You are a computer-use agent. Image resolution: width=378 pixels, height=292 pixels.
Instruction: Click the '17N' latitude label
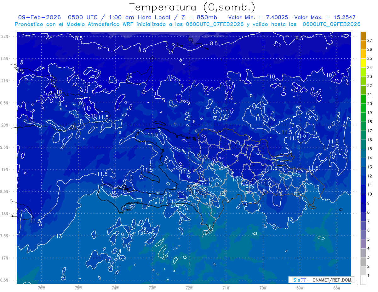[x=5, y=258]
